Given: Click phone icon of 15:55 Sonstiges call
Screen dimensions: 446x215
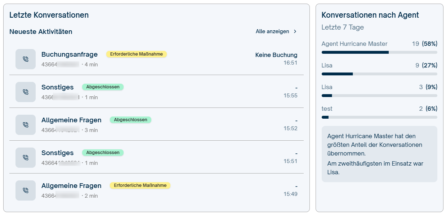Looking at the screenshot, I should coord(26,92).
